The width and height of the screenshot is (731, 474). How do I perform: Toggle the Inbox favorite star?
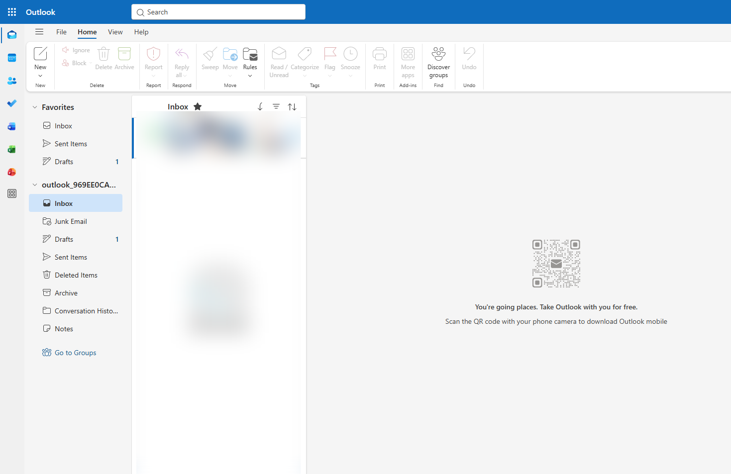click(x=198, y=106)
